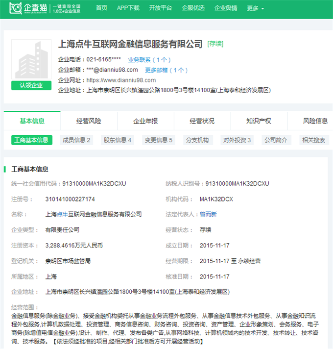Screen dimensions: 333x349
Task: Select 开放平台 in navigation bar
Action: pos(160,8)
